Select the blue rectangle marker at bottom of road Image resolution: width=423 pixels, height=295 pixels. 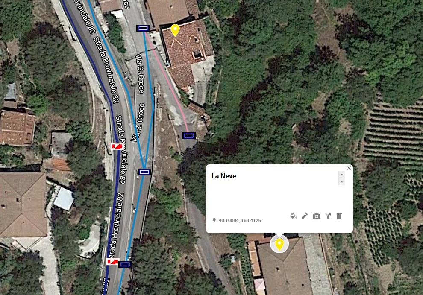(125, 264)
